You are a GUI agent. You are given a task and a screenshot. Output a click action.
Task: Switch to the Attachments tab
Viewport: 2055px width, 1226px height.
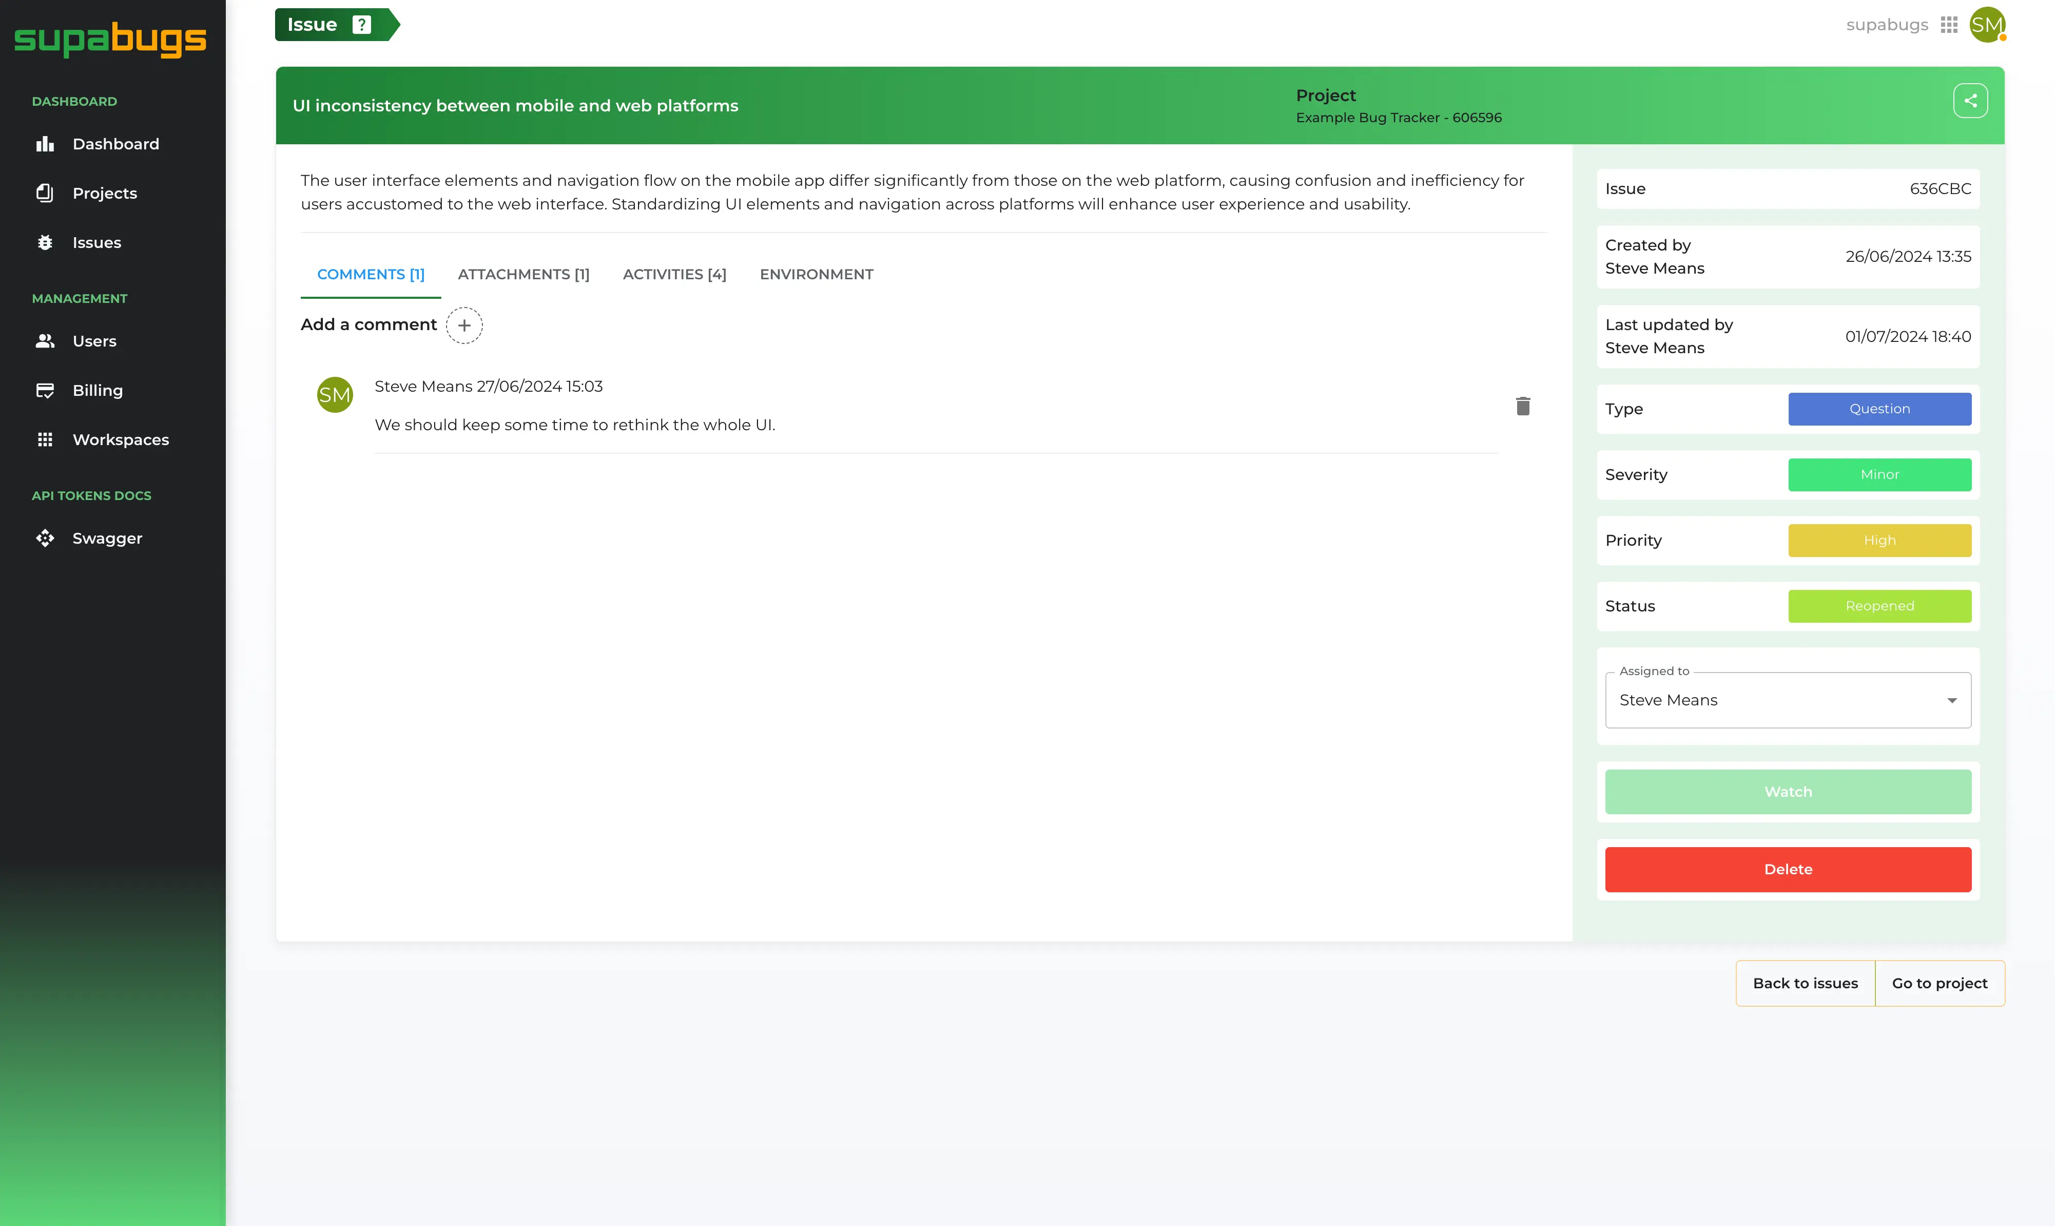point(524,274)
